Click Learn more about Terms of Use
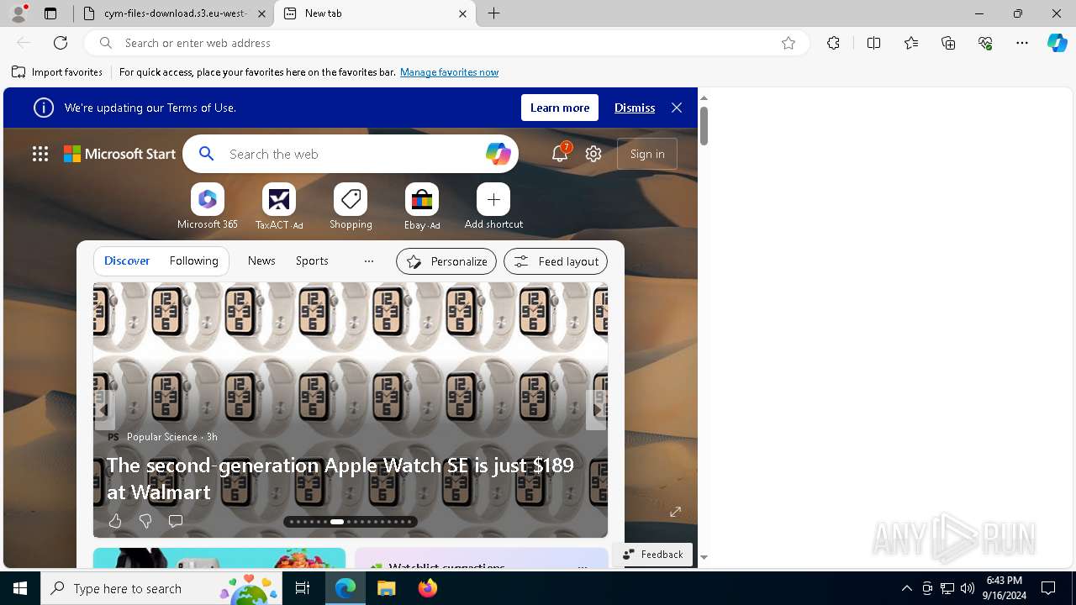 [560, 108]
